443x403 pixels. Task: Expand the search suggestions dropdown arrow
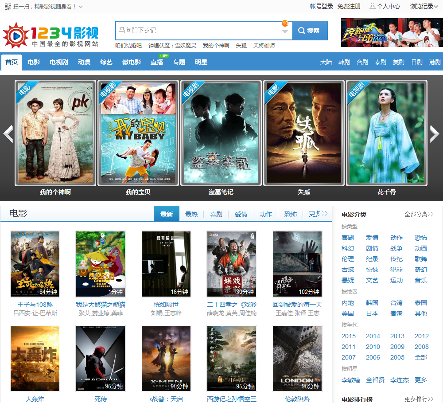click(285, 31)
